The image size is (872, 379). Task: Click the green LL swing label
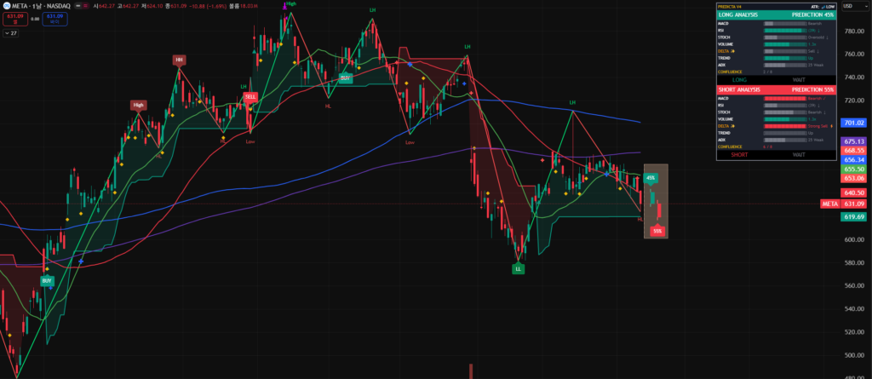pyautogui.click(x=518, y=268)
